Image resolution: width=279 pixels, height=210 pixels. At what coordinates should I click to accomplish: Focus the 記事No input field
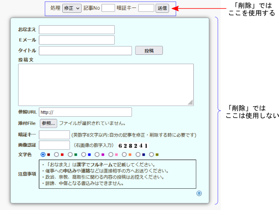coord(108,8)
